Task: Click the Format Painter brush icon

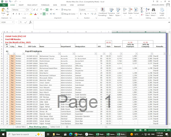Action: click(x=8, y=15)
